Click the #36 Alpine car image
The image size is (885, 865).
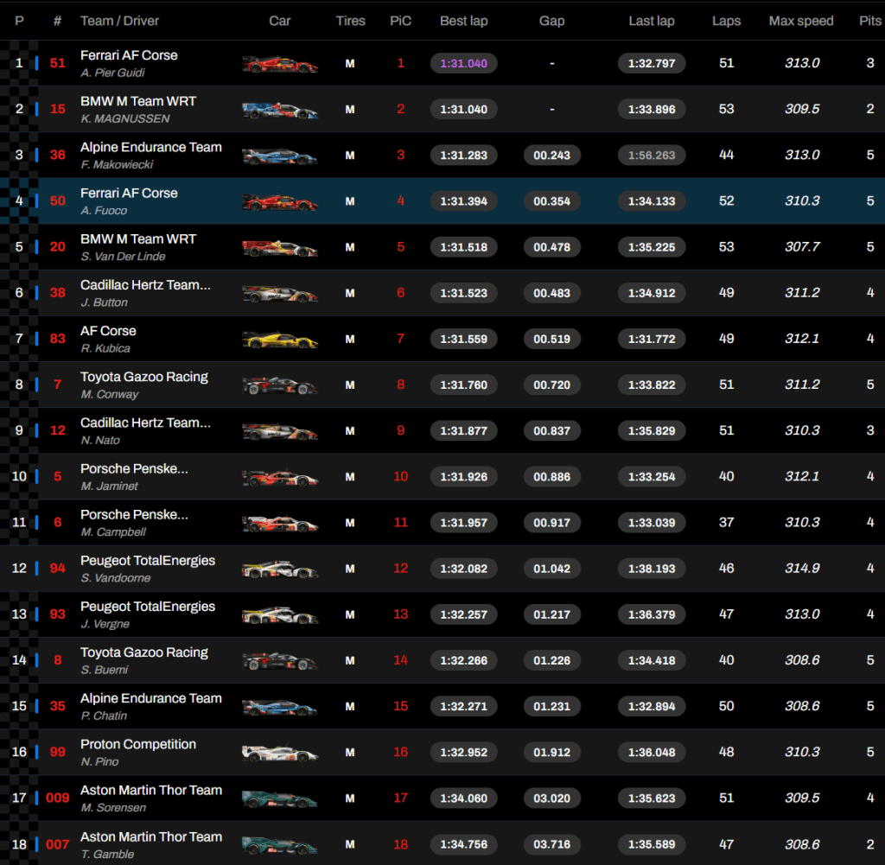click(280, 156)
